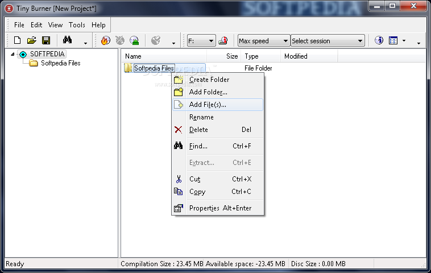Choose Delete from context menu
431x273 pixels.
(218, 130)
